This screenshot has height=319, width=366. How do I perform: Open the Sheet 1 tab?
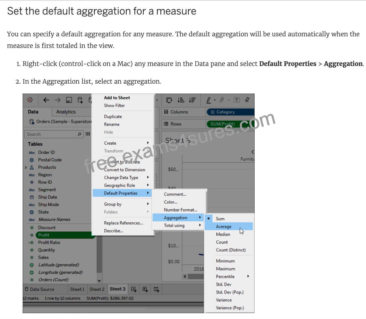tap(77, 289)
